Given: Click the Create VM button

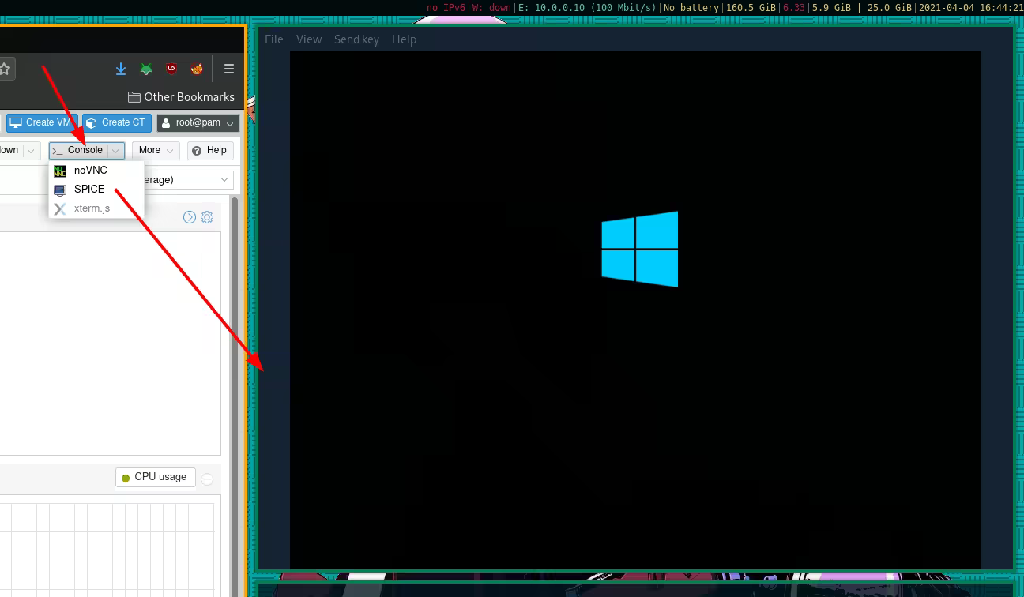Looking at the screenshot, I should pyautogui.click(x=42, y=123).
